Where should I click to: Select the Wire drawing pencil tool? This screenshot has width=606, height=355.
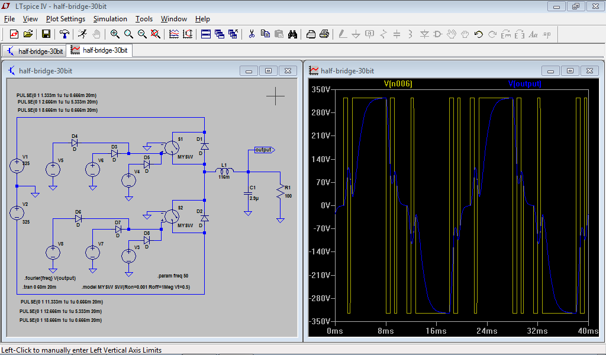pos(342,34)
